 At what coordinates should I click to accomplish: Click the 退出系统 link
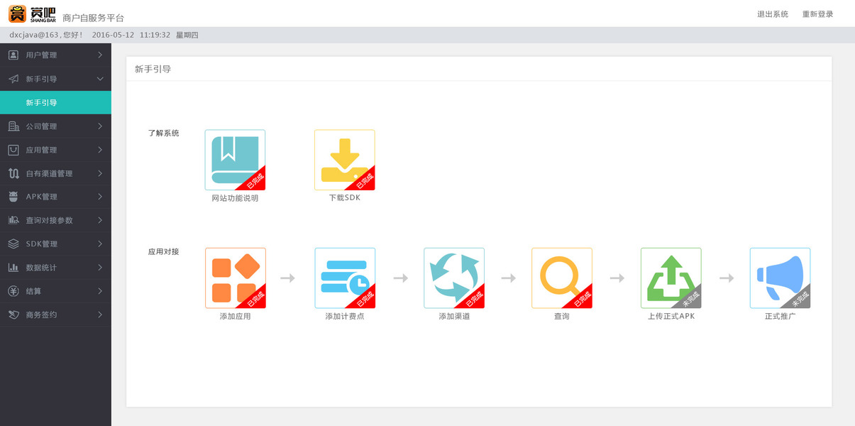tap(772, 14)
